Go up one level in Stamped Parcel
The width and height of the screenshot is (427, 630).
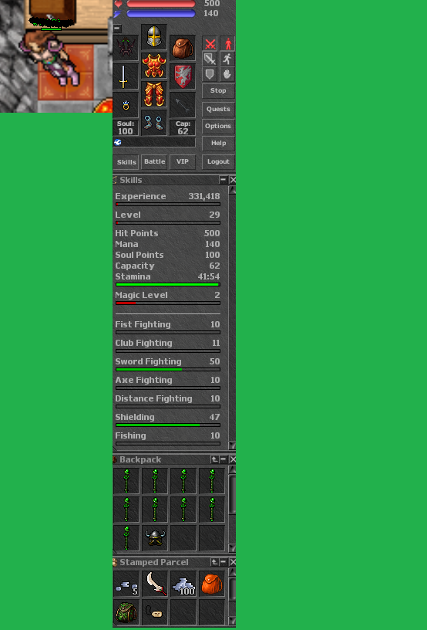214,562
